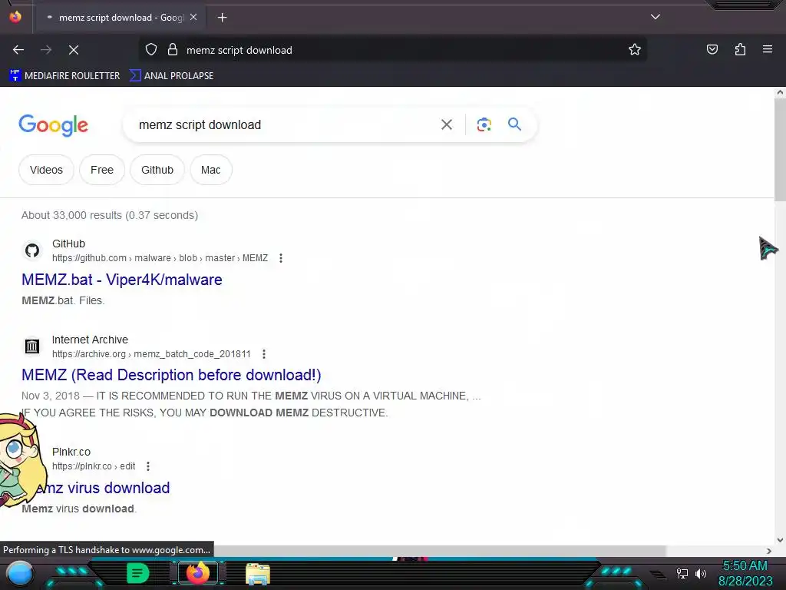Click the GitHub result URL breadcrumb

tap(160, 258)
